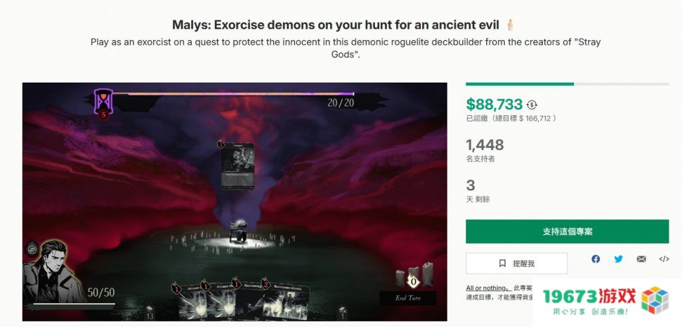Click hourglass turn timer icon in game
The image size is (682, 327).
tap(103, 102)
